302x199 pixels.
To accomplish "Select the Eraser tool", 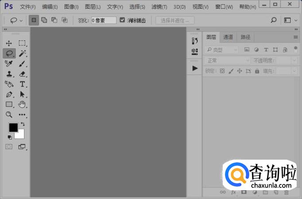I will tap(22, 74).
